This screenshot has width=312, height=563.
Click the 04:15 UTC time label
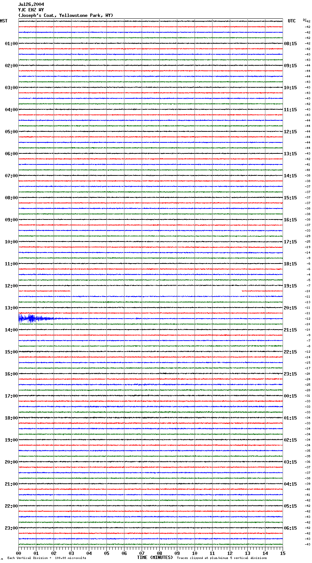290,484
